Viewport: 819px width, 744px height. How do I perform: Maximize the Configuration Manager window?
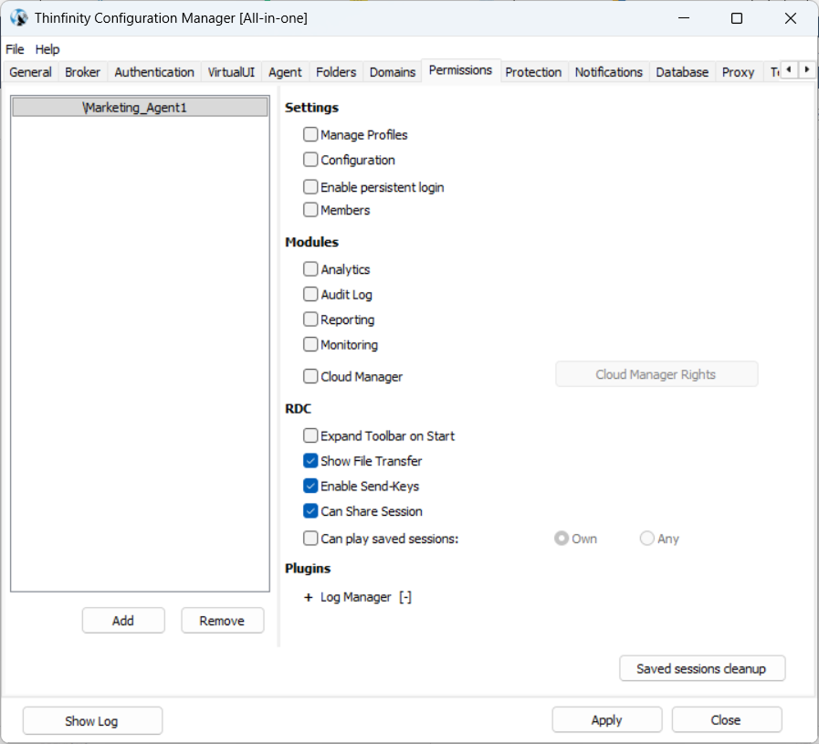click(x=737, y=18)
